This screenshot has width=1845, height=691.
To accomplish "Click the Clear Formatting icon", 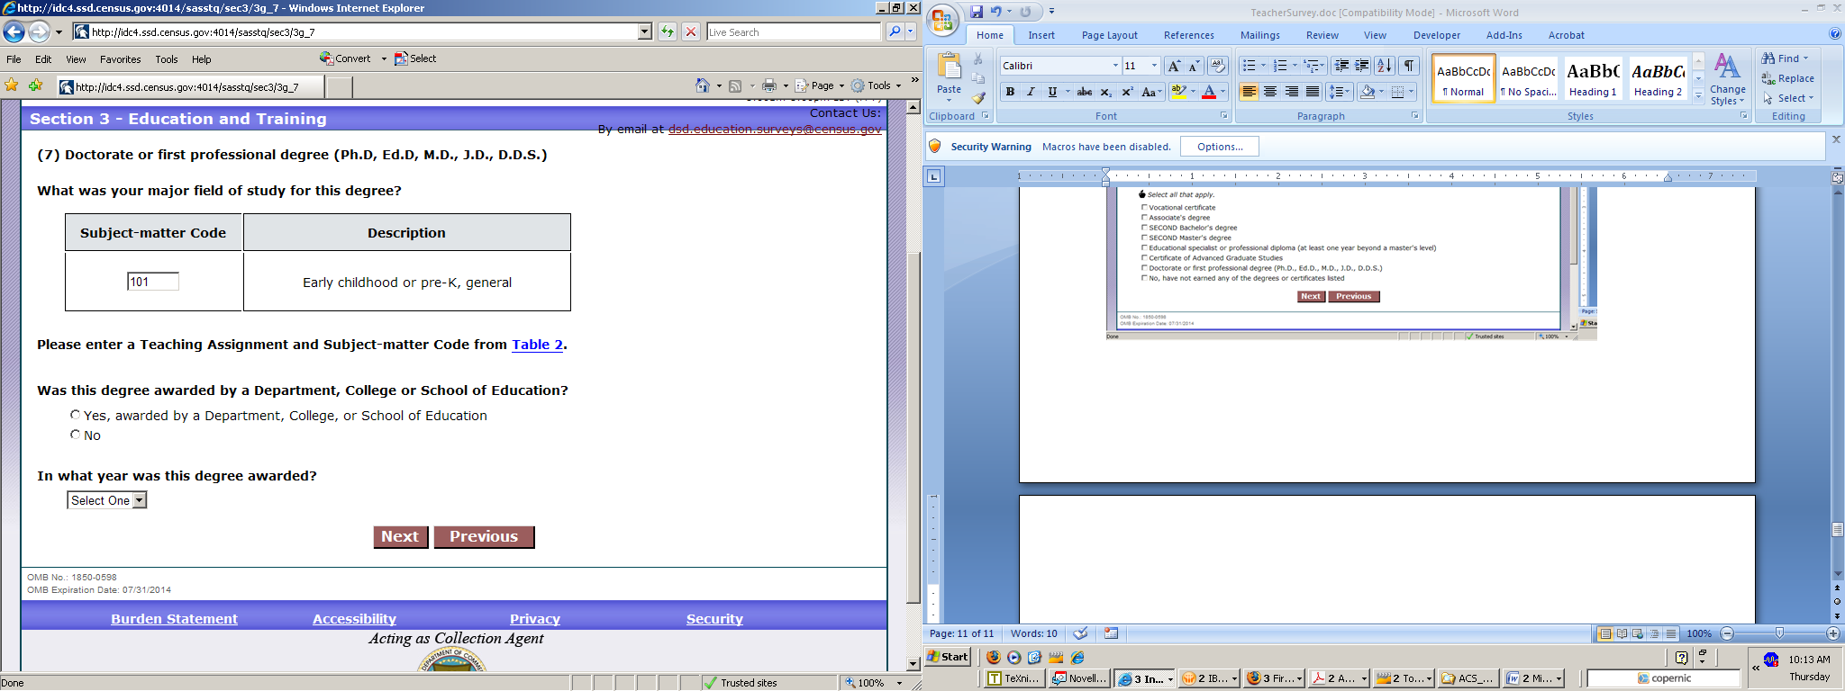I will (x=1217, y=66).
